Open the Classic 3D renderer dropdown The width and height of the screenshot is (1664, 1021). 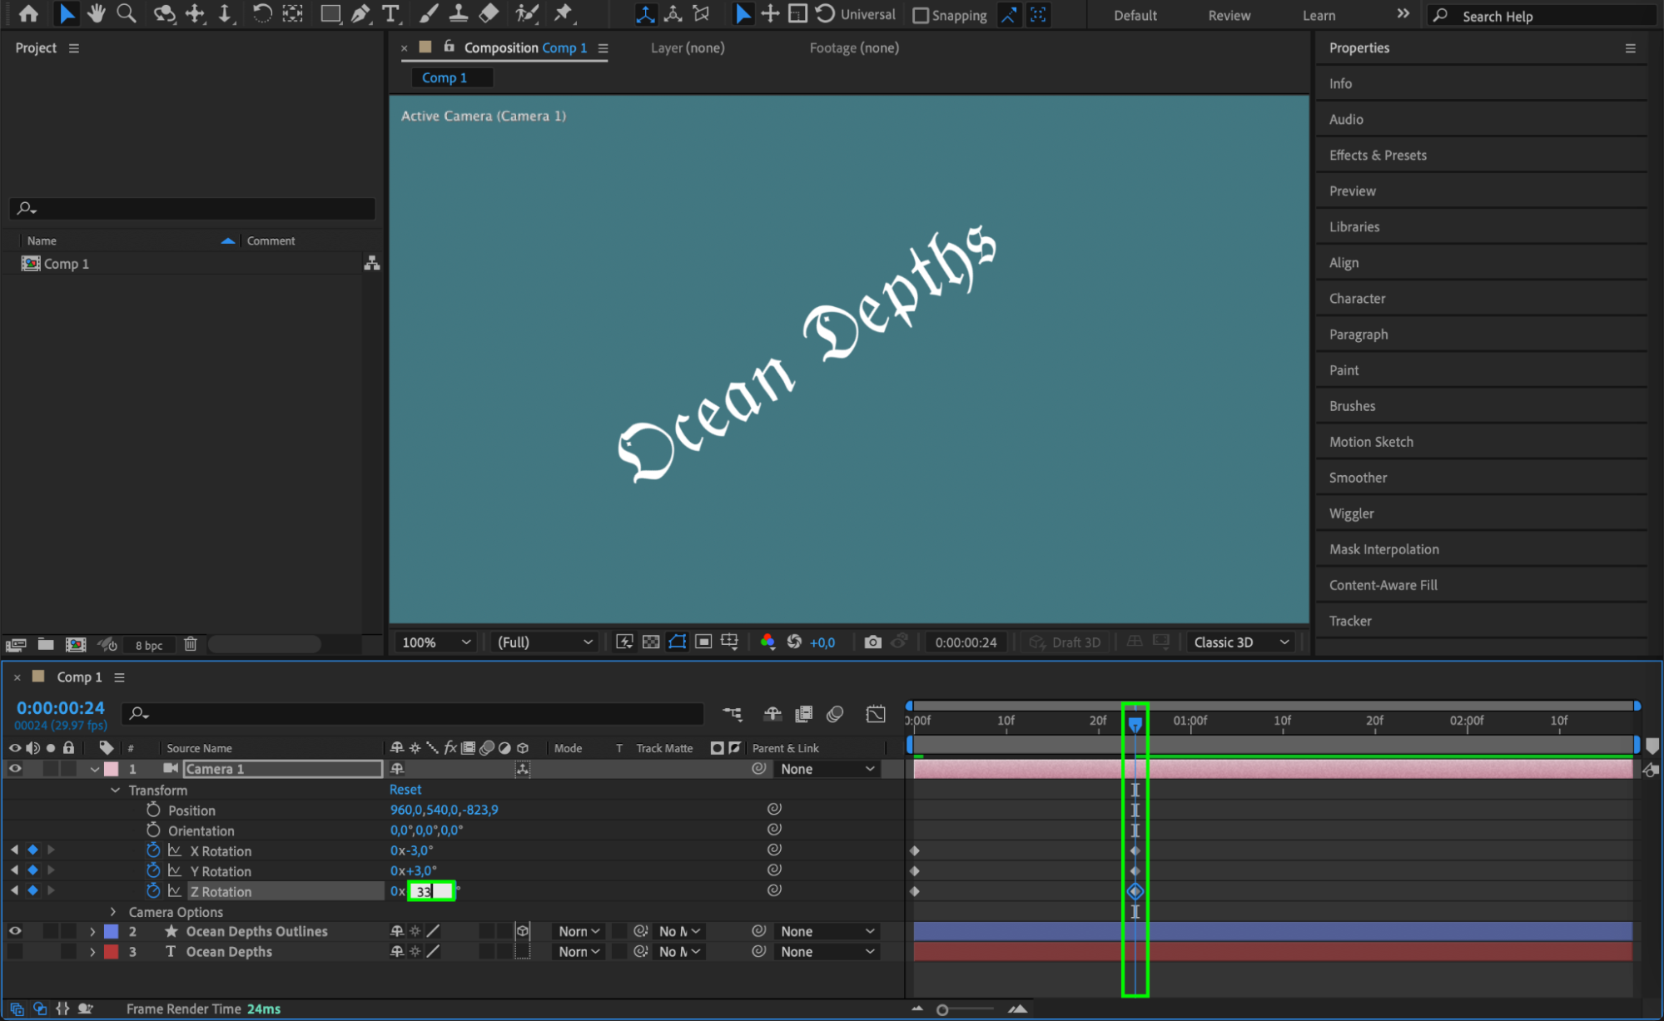[x=1240, y=642]
